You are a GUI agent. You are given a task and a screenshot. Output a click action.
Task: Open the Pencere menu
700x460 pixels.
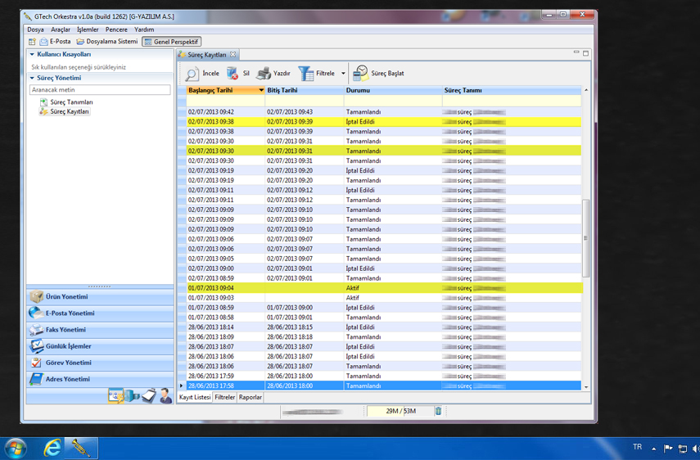(x=116, y=29)
